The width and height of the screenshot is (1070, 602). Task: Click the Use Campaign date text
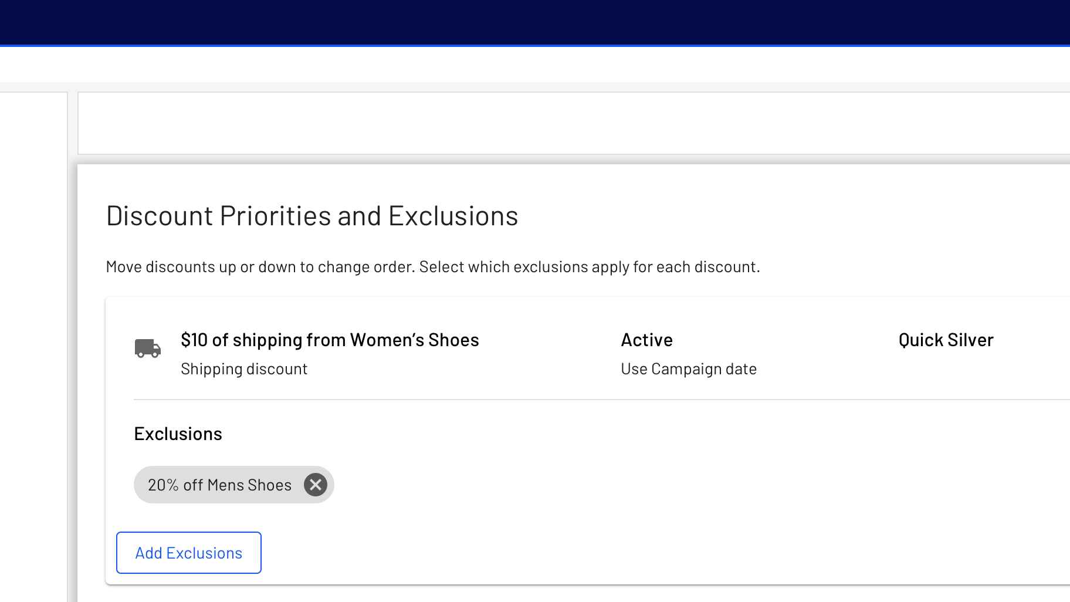coord(689,369)
